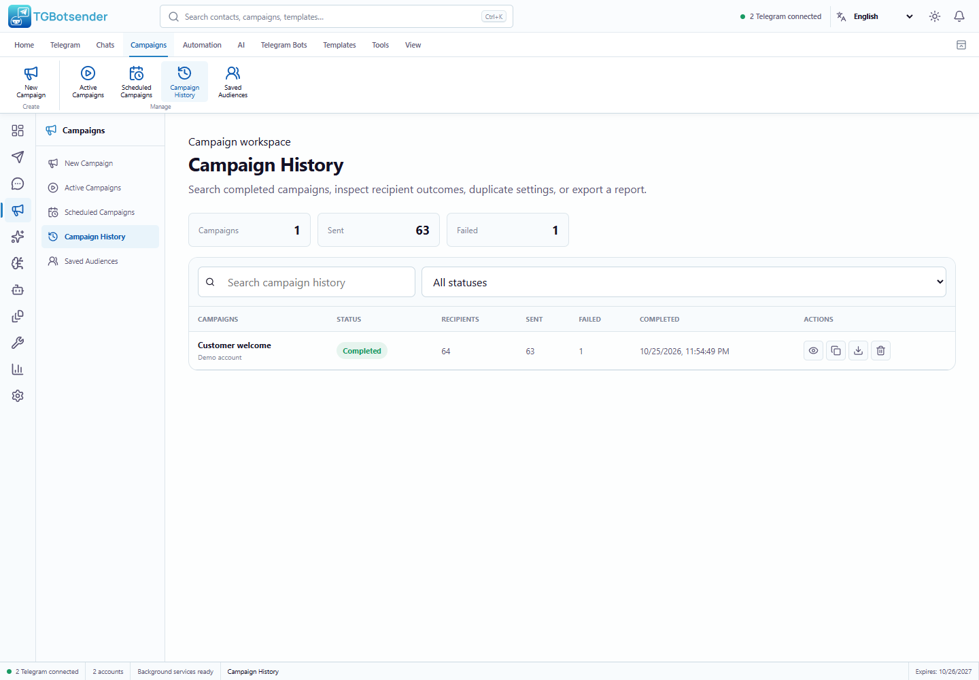
Task: Open the tools wrench sidebar icon
Action: [18, 343]
